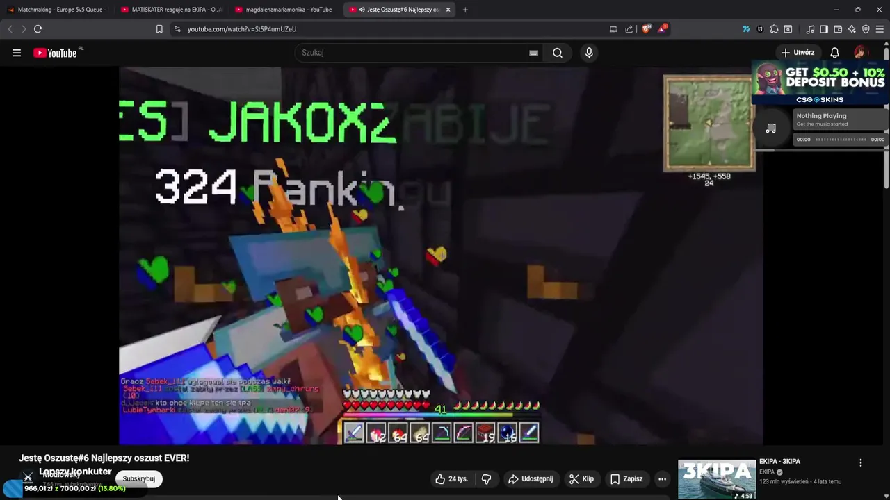This screenshot has width=890, height=500.
Task: Like the video (24 tys.)
Action: (451, 478)
